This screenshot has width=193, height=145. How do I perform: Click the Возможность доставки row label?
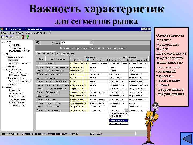(57, 85)
